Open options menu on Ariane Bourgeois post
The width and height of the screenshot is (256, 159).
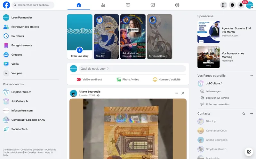click(176, 93)
